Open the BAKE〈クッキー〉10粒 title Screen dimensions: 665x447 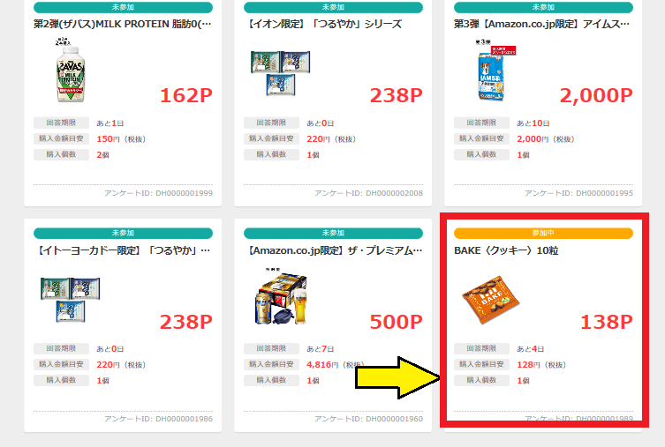tap(506, 250)
